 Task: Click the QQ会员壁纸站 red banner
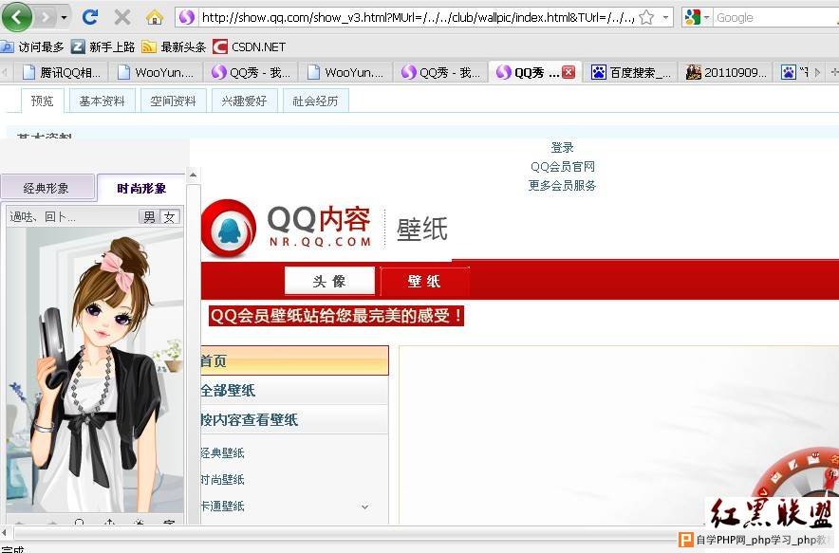[337, 316]
